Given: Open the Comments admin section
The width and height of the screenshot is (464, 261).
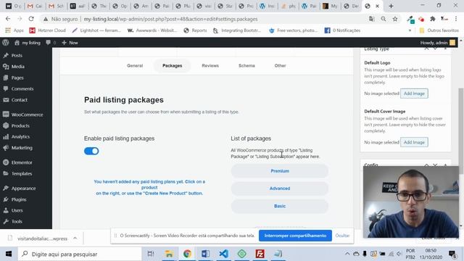Looking at the screenshot, I should pyautogui.click(x=22, y=88).
